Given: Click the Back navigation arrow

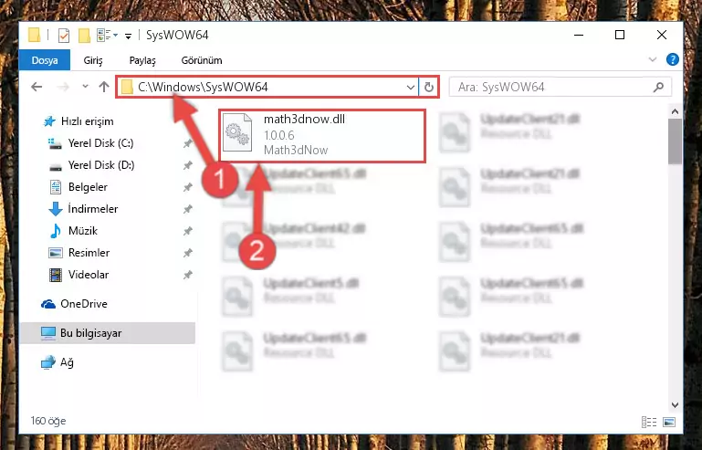Looking at the screenshot, I should [x=37, y=87].
